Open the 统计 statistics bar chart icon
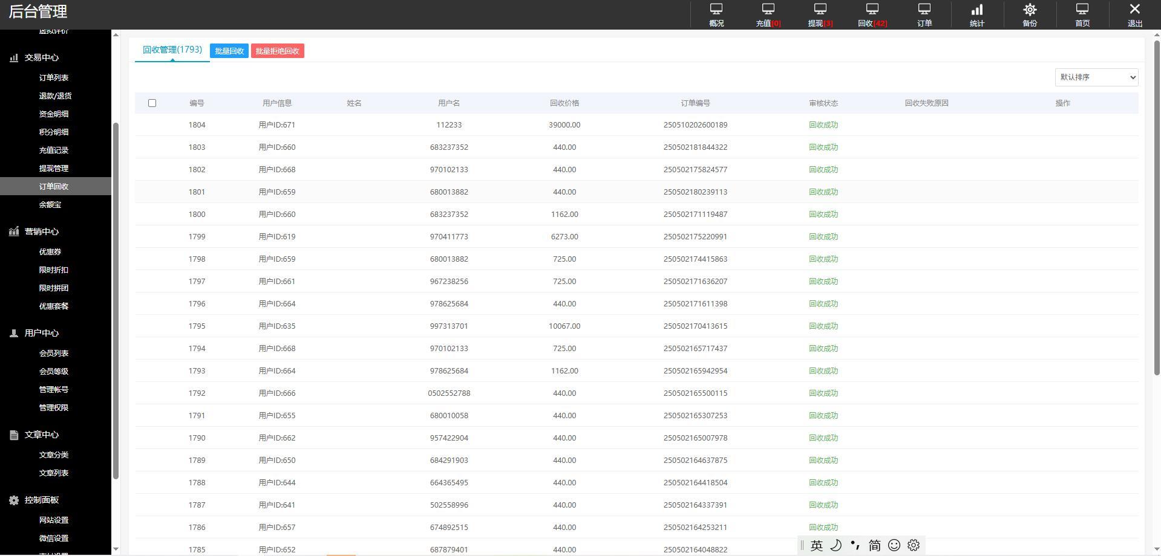The height and width of the screenshot is (556, 1161). 977,9
